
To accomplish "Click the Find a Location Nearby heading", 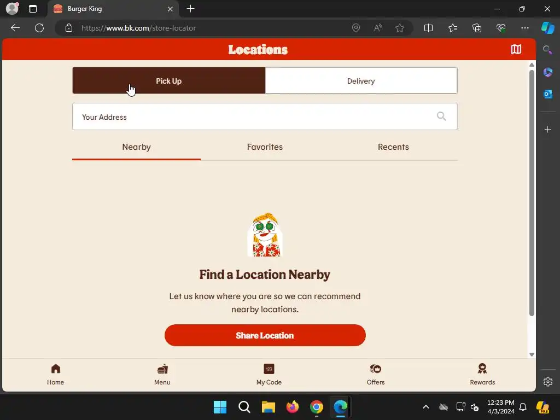I will point(265,275).
